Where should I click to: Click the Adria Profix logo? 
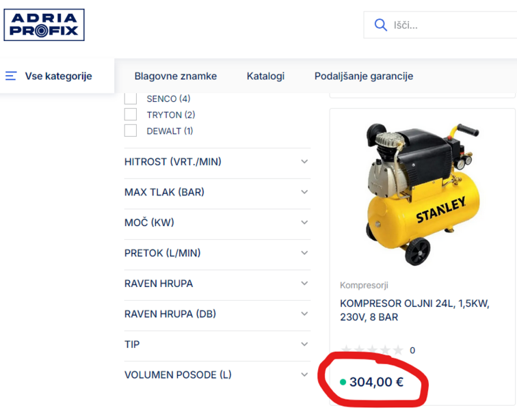(44, 25)
